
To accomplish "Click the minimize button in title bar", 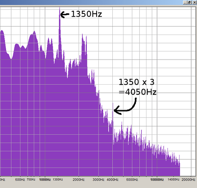I will point(185,2).
